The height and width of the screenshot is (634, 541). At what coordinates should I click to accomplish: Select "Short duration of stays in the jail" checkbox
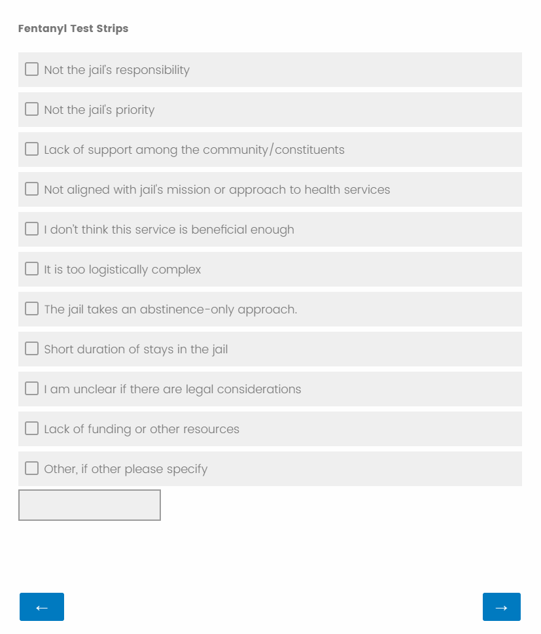pos(31,349)
